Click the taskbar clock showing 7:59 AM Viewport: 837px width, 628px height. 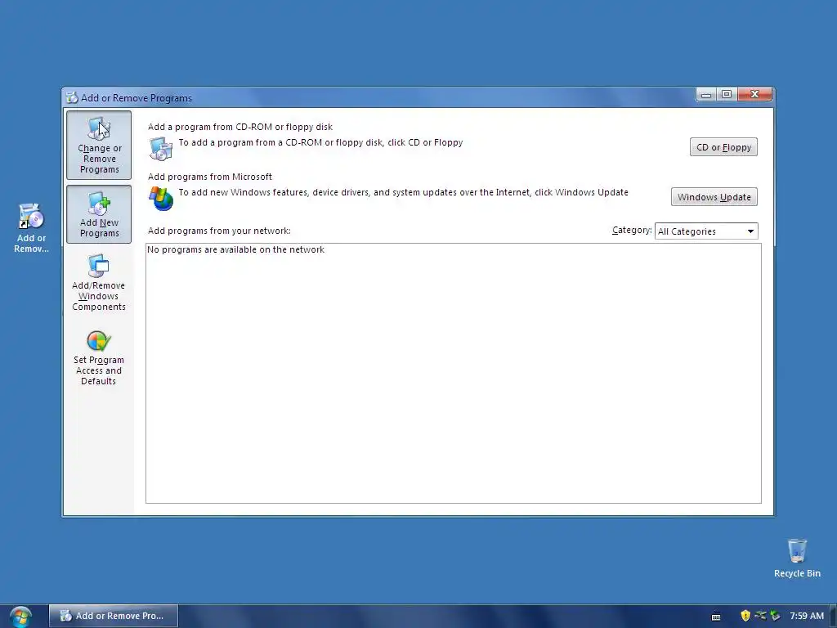tap(807, 616)
